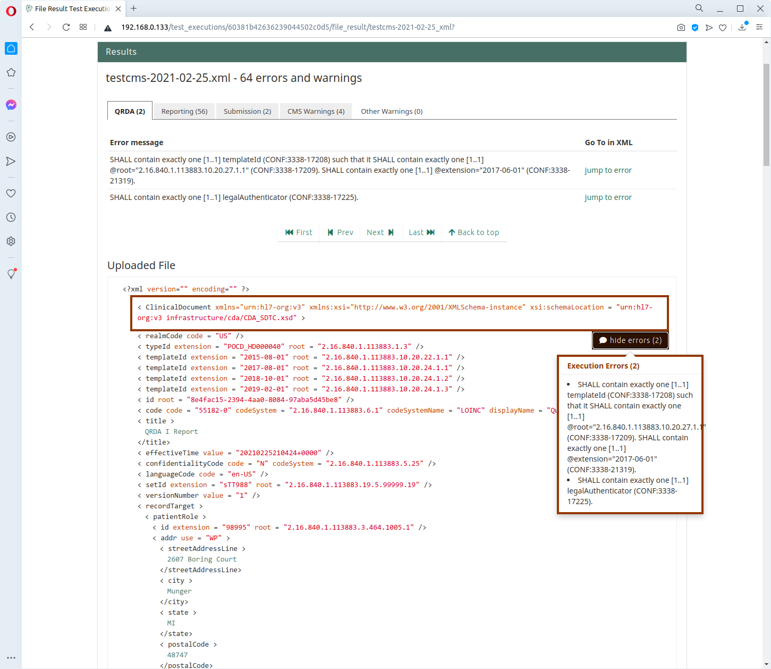Viewport: 771px width, 669px height.
Task: Reload the page
Action: click(x=66, y=27)
